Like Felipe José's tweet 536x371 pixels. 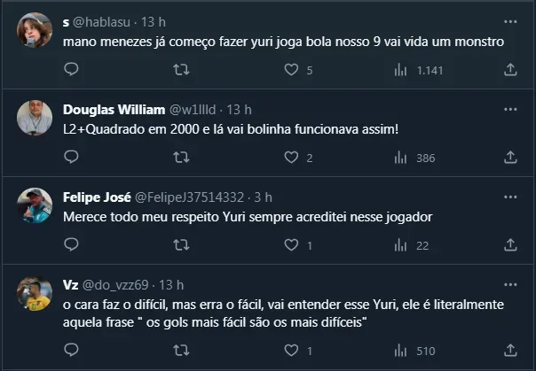pos(291,245)
